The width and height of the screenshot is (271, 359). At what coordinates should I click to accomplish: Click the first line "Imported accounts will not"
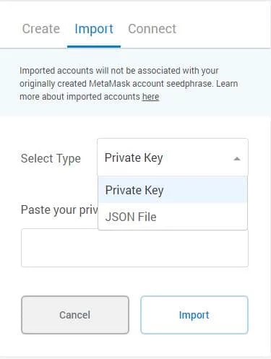70,71
